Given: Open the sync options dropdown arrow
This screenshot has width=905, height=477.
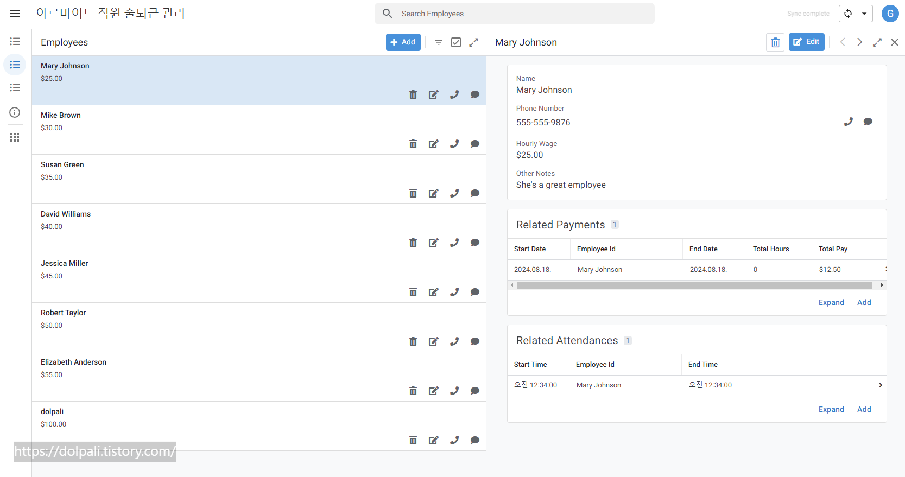Looking at the screenshot, I should (864, 14).
